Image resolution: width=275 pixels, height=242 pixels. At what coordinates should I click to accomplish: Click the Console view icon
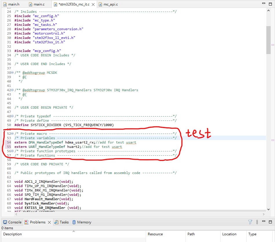coord(4,222)
